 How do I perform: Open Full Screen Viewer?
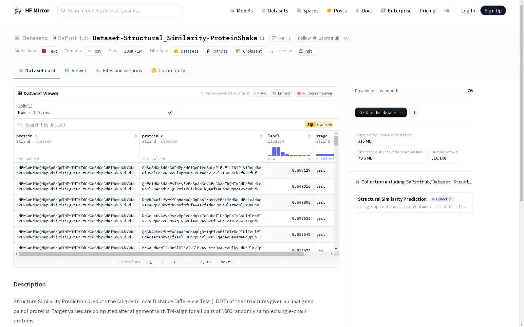(315, 93)
